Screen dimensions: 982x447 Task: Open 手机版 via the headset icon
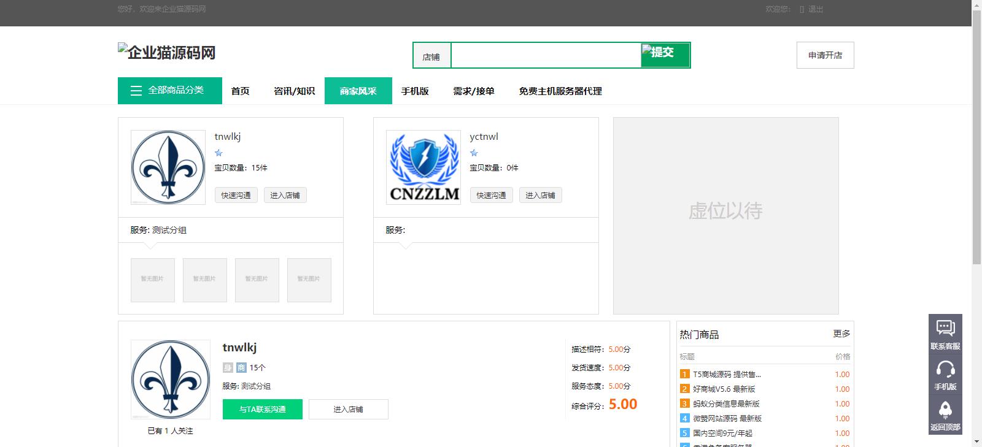pyautogui.click(x=945, y=369)
